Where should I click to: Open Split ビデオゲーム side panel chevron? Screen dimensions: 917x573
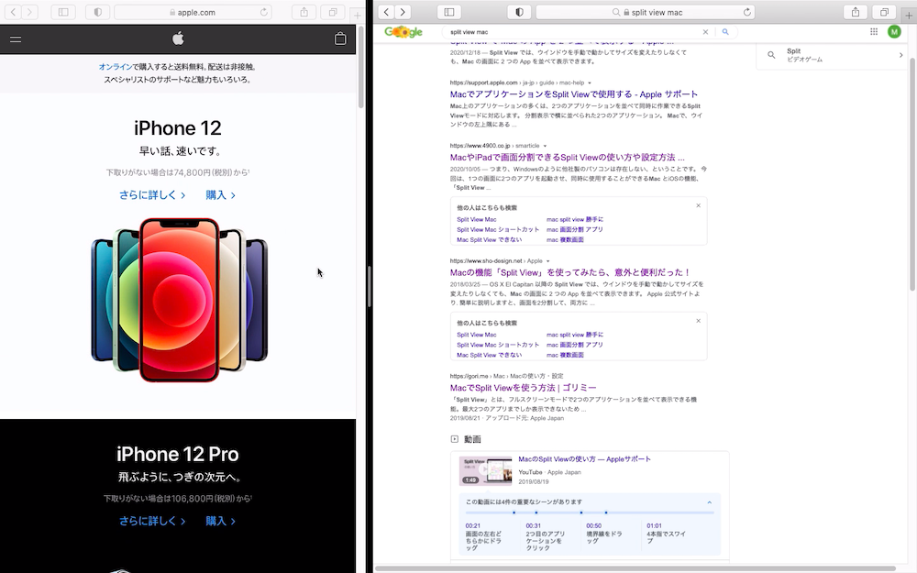click(x=900, y=55)
